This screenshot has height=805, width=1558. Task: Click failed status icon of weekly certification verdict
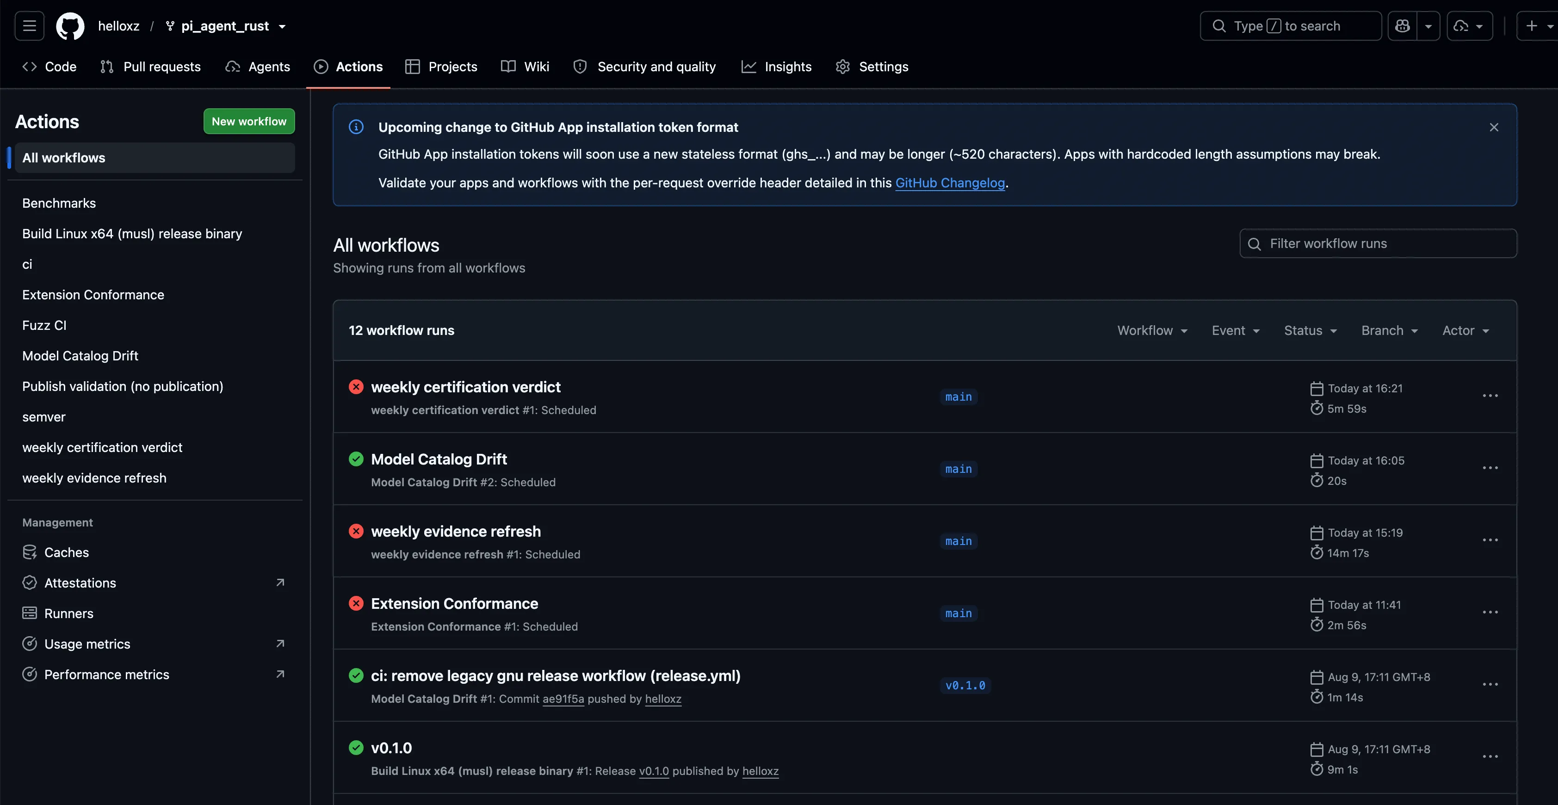pos(356,386)
